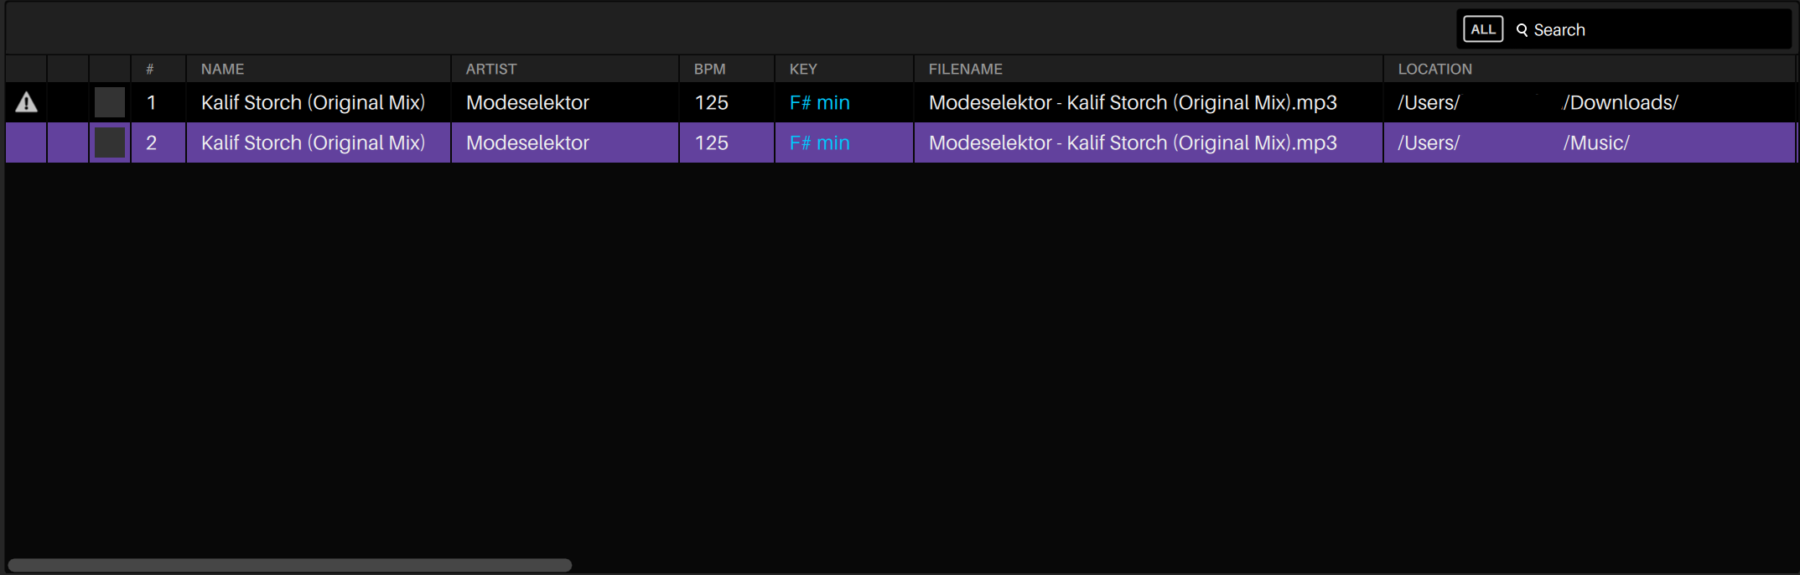Sort by the FILENAME column header

965,70
